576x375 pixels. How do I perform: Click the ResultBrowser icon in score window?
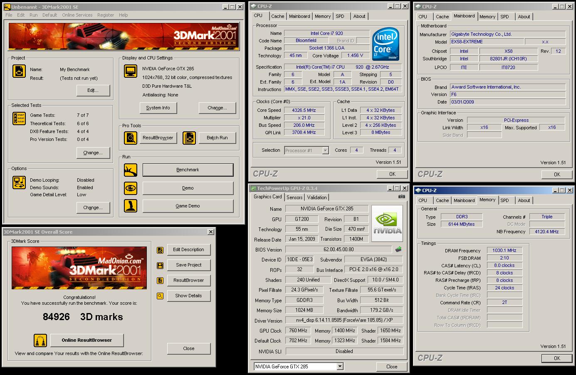160,281
